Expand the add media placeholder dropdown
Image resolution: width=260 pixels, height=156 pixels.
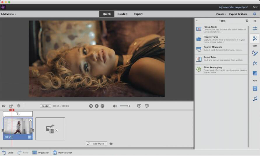pos(57,130)
